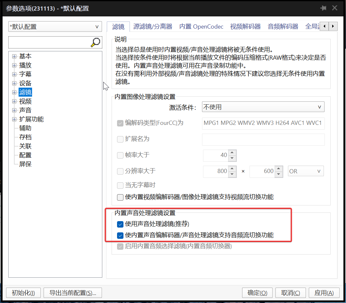Select 播放 label in the tree

click(25, 65)
